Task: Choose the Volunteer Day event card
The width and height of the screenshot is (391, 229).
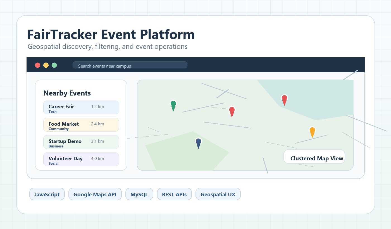Action: point(81,159)
